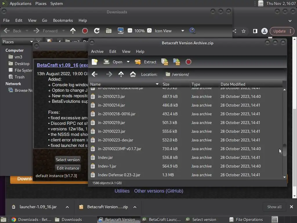This screenshot has height=223, width=297.
Task: Click Add folder to archive icon
Action: coord(177,62)
